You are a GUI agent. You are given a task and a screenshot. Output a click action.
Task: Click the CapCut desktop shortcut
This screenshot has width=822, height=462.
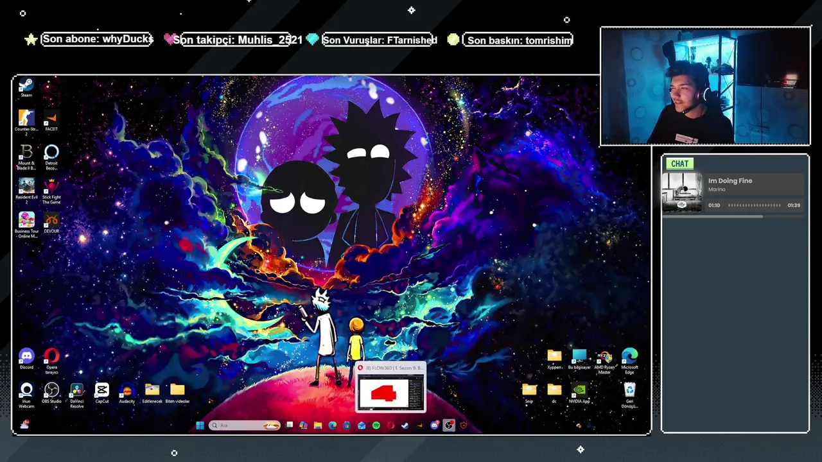pos(101,393)
